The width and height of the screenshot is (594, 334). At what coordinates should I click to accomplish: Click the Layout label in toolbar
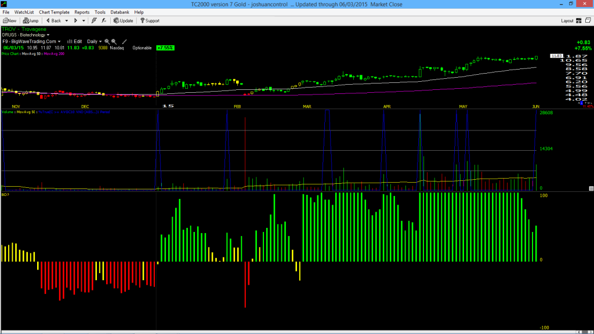(567, 21)
